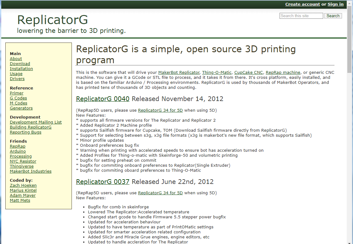The image size is (353, 244).
Task: Open the Arduino friend link
Action: pos(18,151)
